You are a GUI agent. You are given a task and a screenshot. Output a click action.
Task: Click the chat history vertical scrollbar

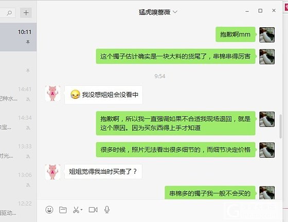(280, 126)
